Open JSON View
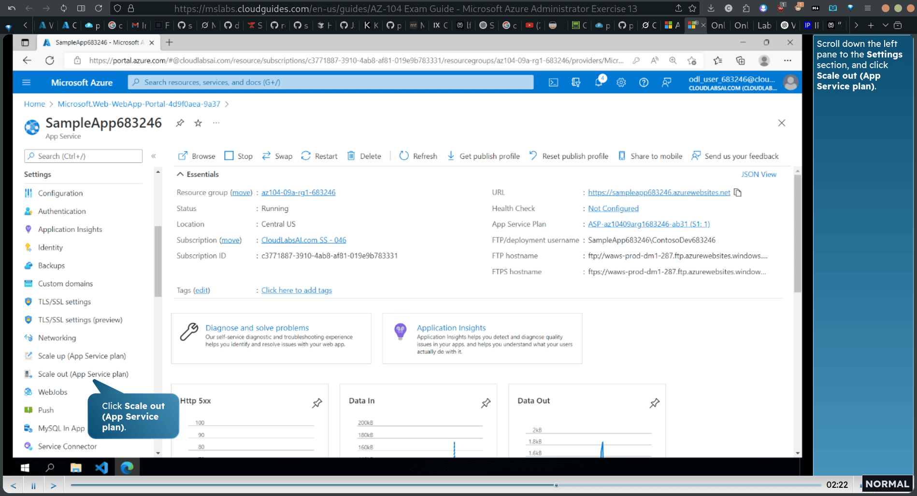 coord(759,174)
